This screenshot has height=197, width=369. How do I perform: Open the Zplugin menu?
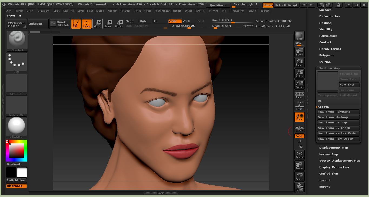(252, 11)
